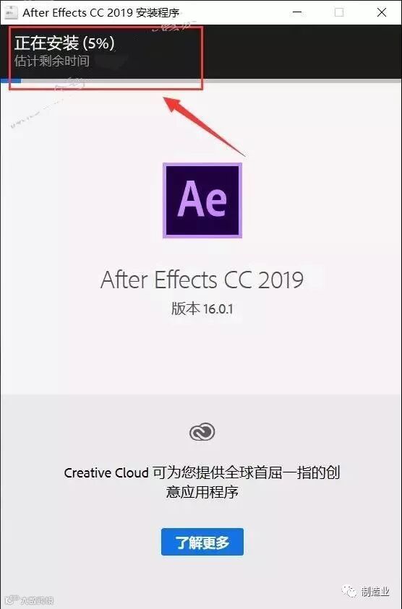Click the Ae After Effects logo
The height and width of the screenshot is (609, 402).
click(x=202, y=200)
